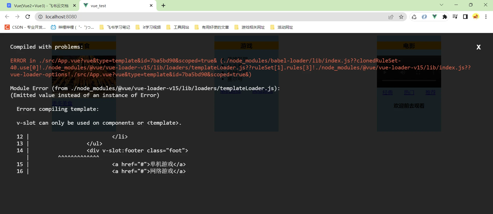The width and height of the screenshot is (493, 214).
Task: Open a new browser tab
Action: click(163, 6)
